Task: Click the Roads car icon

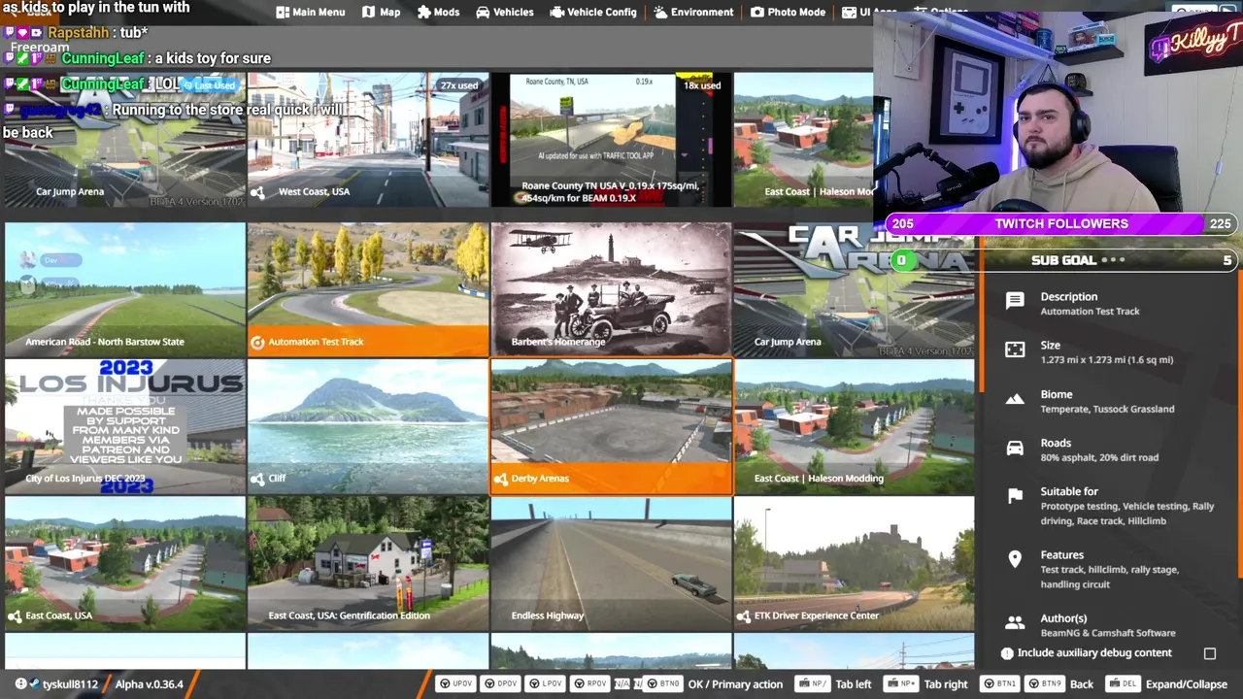Action: click(1015, 448)
